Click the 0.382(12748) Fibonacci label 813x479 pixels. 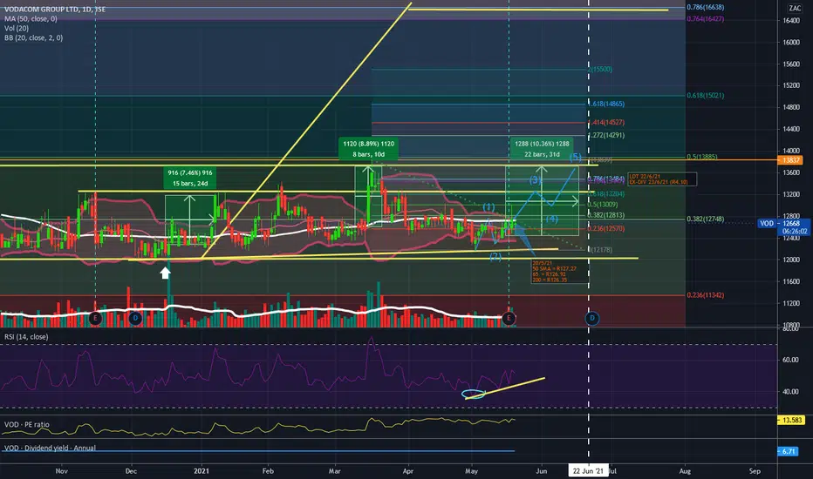point(705,219)
